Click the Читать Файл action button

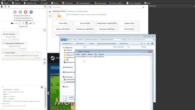(x=63, y=23)
